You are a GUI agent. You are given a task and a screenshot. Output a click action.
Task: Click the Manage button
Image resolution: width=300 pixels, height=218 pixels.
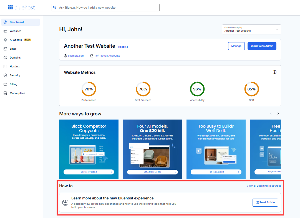pyautogui.click(x=236, y=46)
